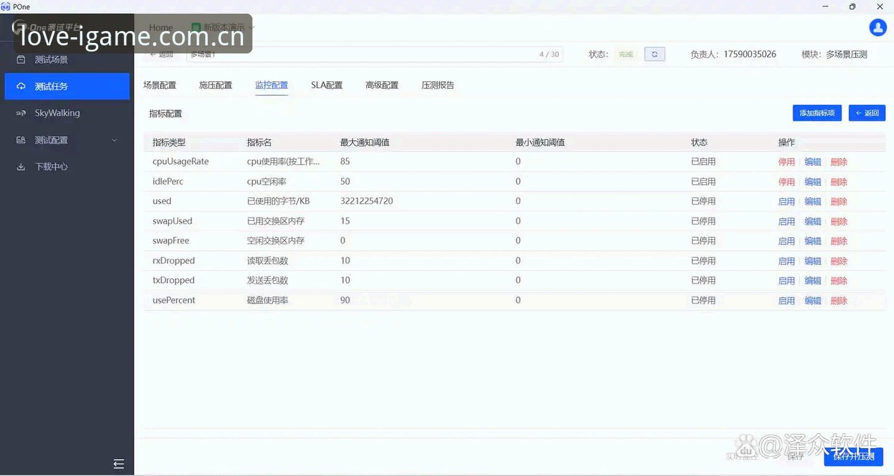Collapse the sidebar using the bottom menu icon

click(119, 464)
